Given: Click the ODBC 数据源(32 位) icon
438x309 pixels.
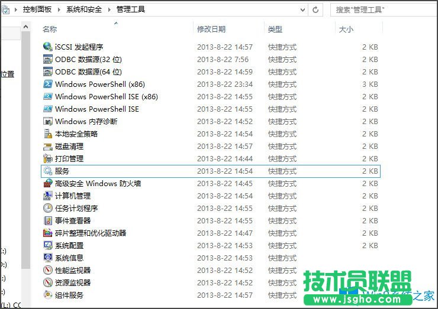Looking at the screenshot, I should pos(48,59).
